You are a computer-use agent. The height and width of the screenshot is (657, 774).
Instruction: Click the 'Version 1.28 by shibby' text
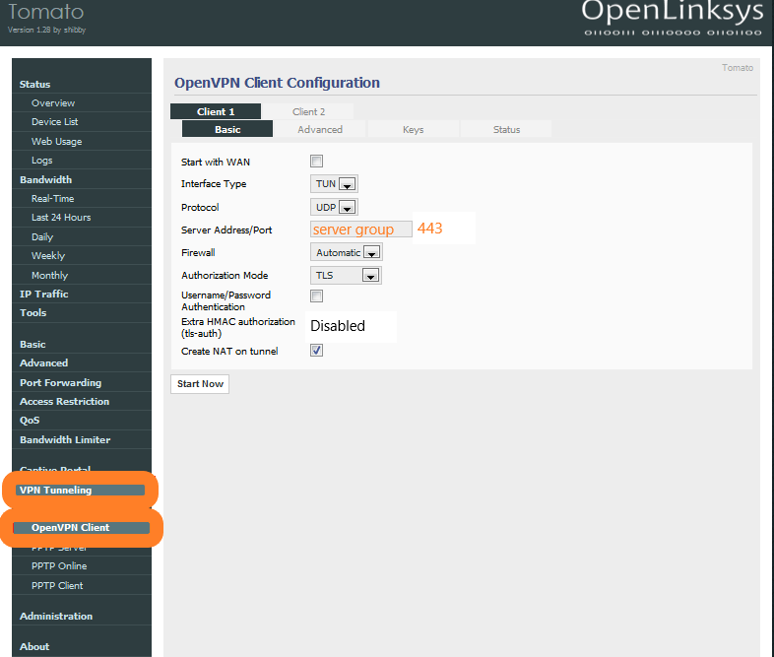tap(47, 31)
